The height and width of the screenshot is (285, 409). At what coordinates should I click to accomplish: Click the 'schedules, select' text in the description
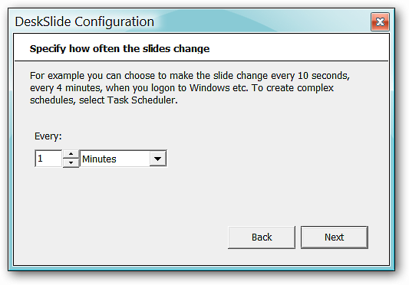pyautogui.click(x=68, y=100)
